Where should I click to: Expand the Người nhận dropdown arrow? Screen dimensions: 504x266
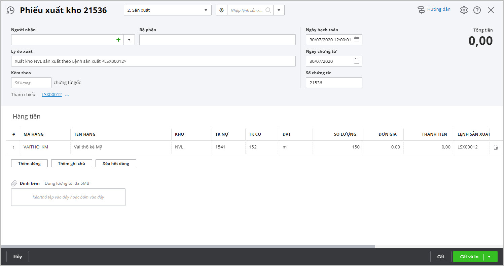click(129, 40)
